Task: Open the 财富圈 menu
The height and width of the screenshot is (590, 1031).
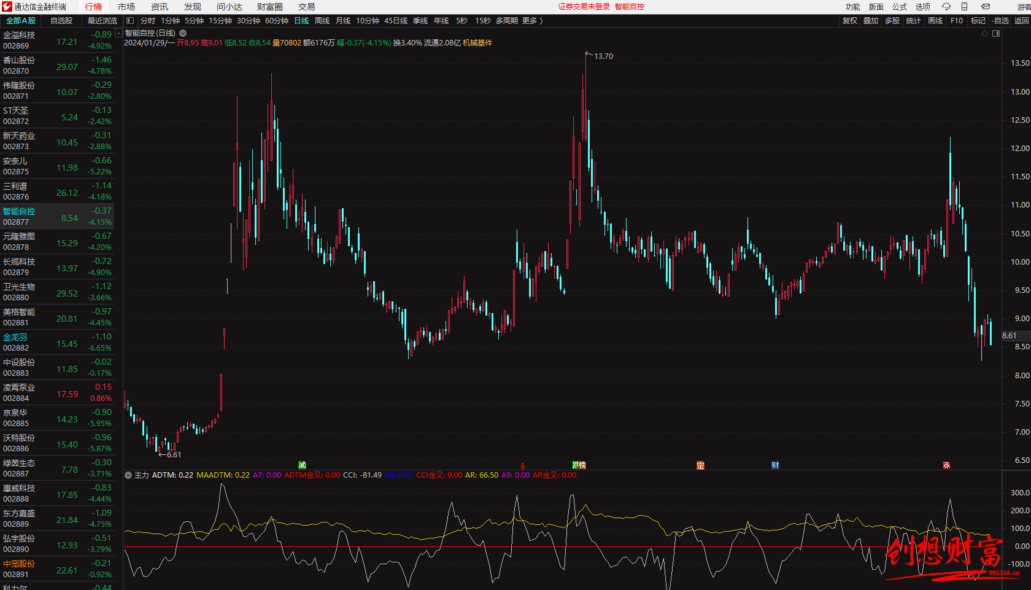Action: click(x=270, y=7)
